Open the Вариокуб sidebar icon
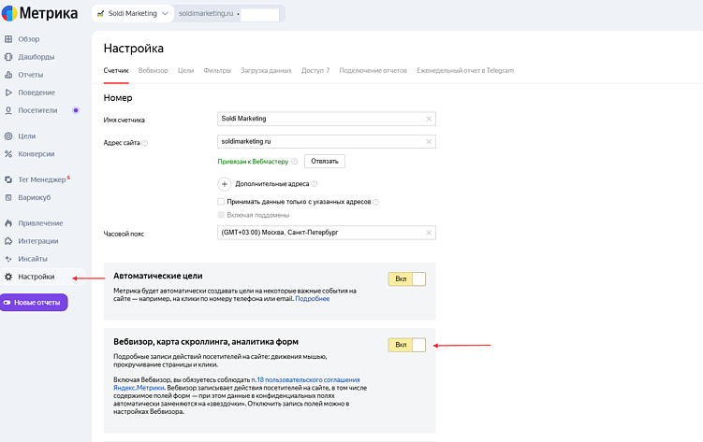 [x=8, y=197]
